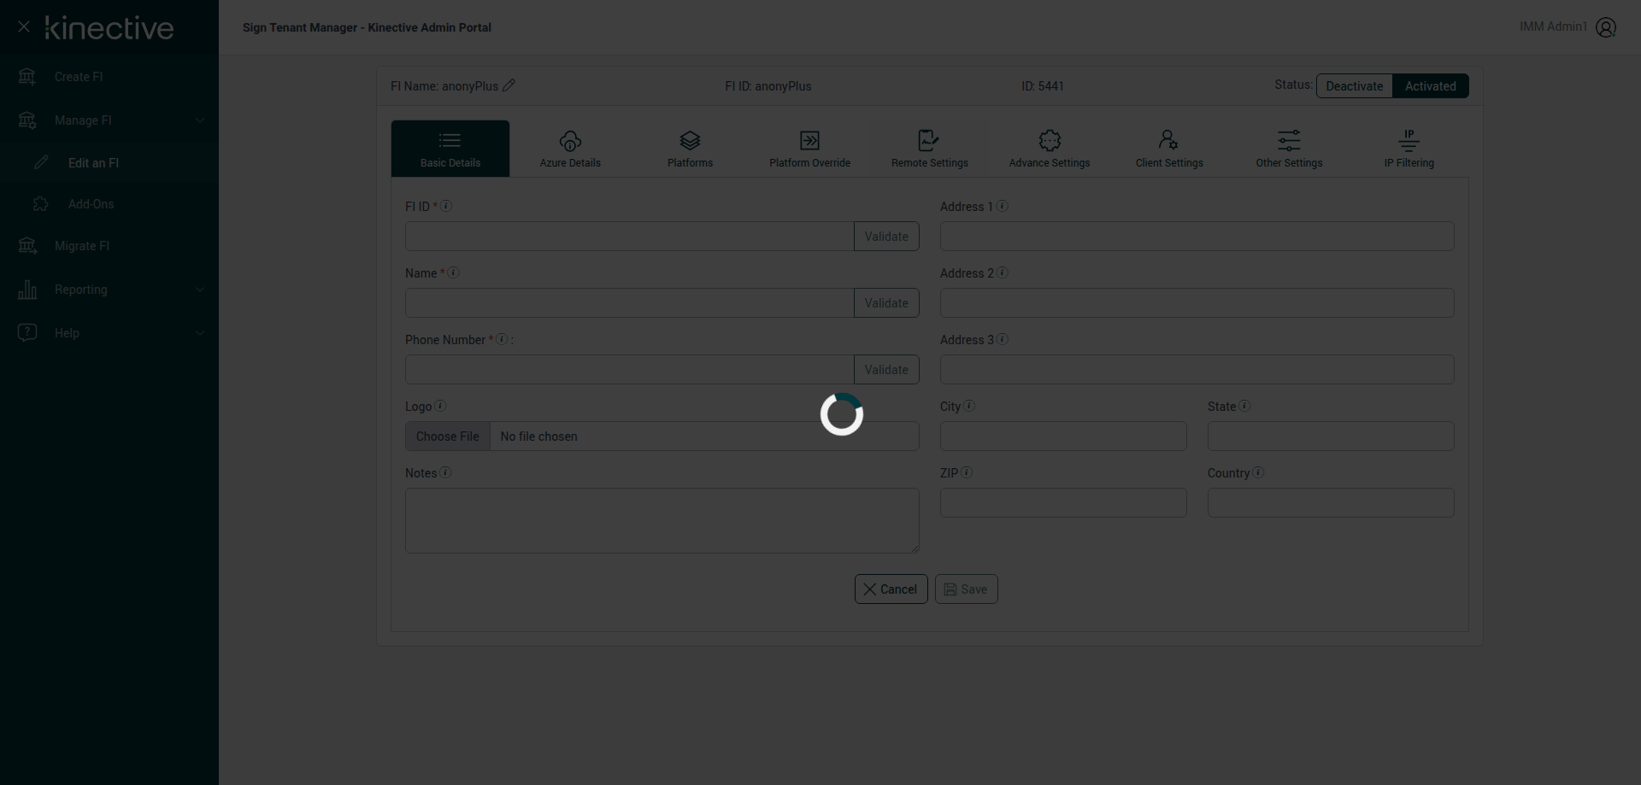Click the Reporting bar chart icon
Screen dimensions: 1641x785
point(27,290)
